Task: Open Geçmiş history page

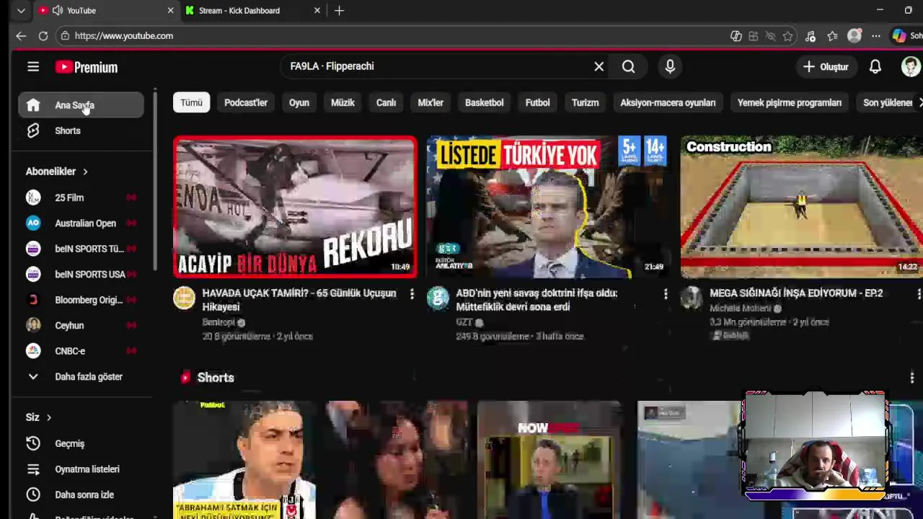Action: pyautogui.click(x=81, y=444)
